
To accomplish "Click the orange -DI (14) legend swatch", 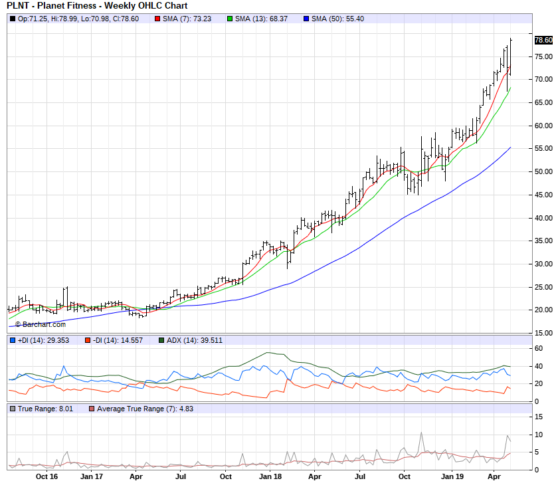I will (88, 340).
